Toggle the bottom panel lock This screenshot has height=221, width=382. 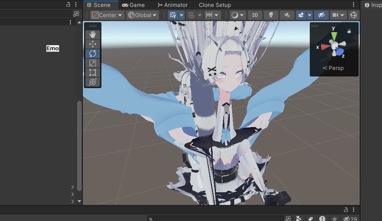346,209
